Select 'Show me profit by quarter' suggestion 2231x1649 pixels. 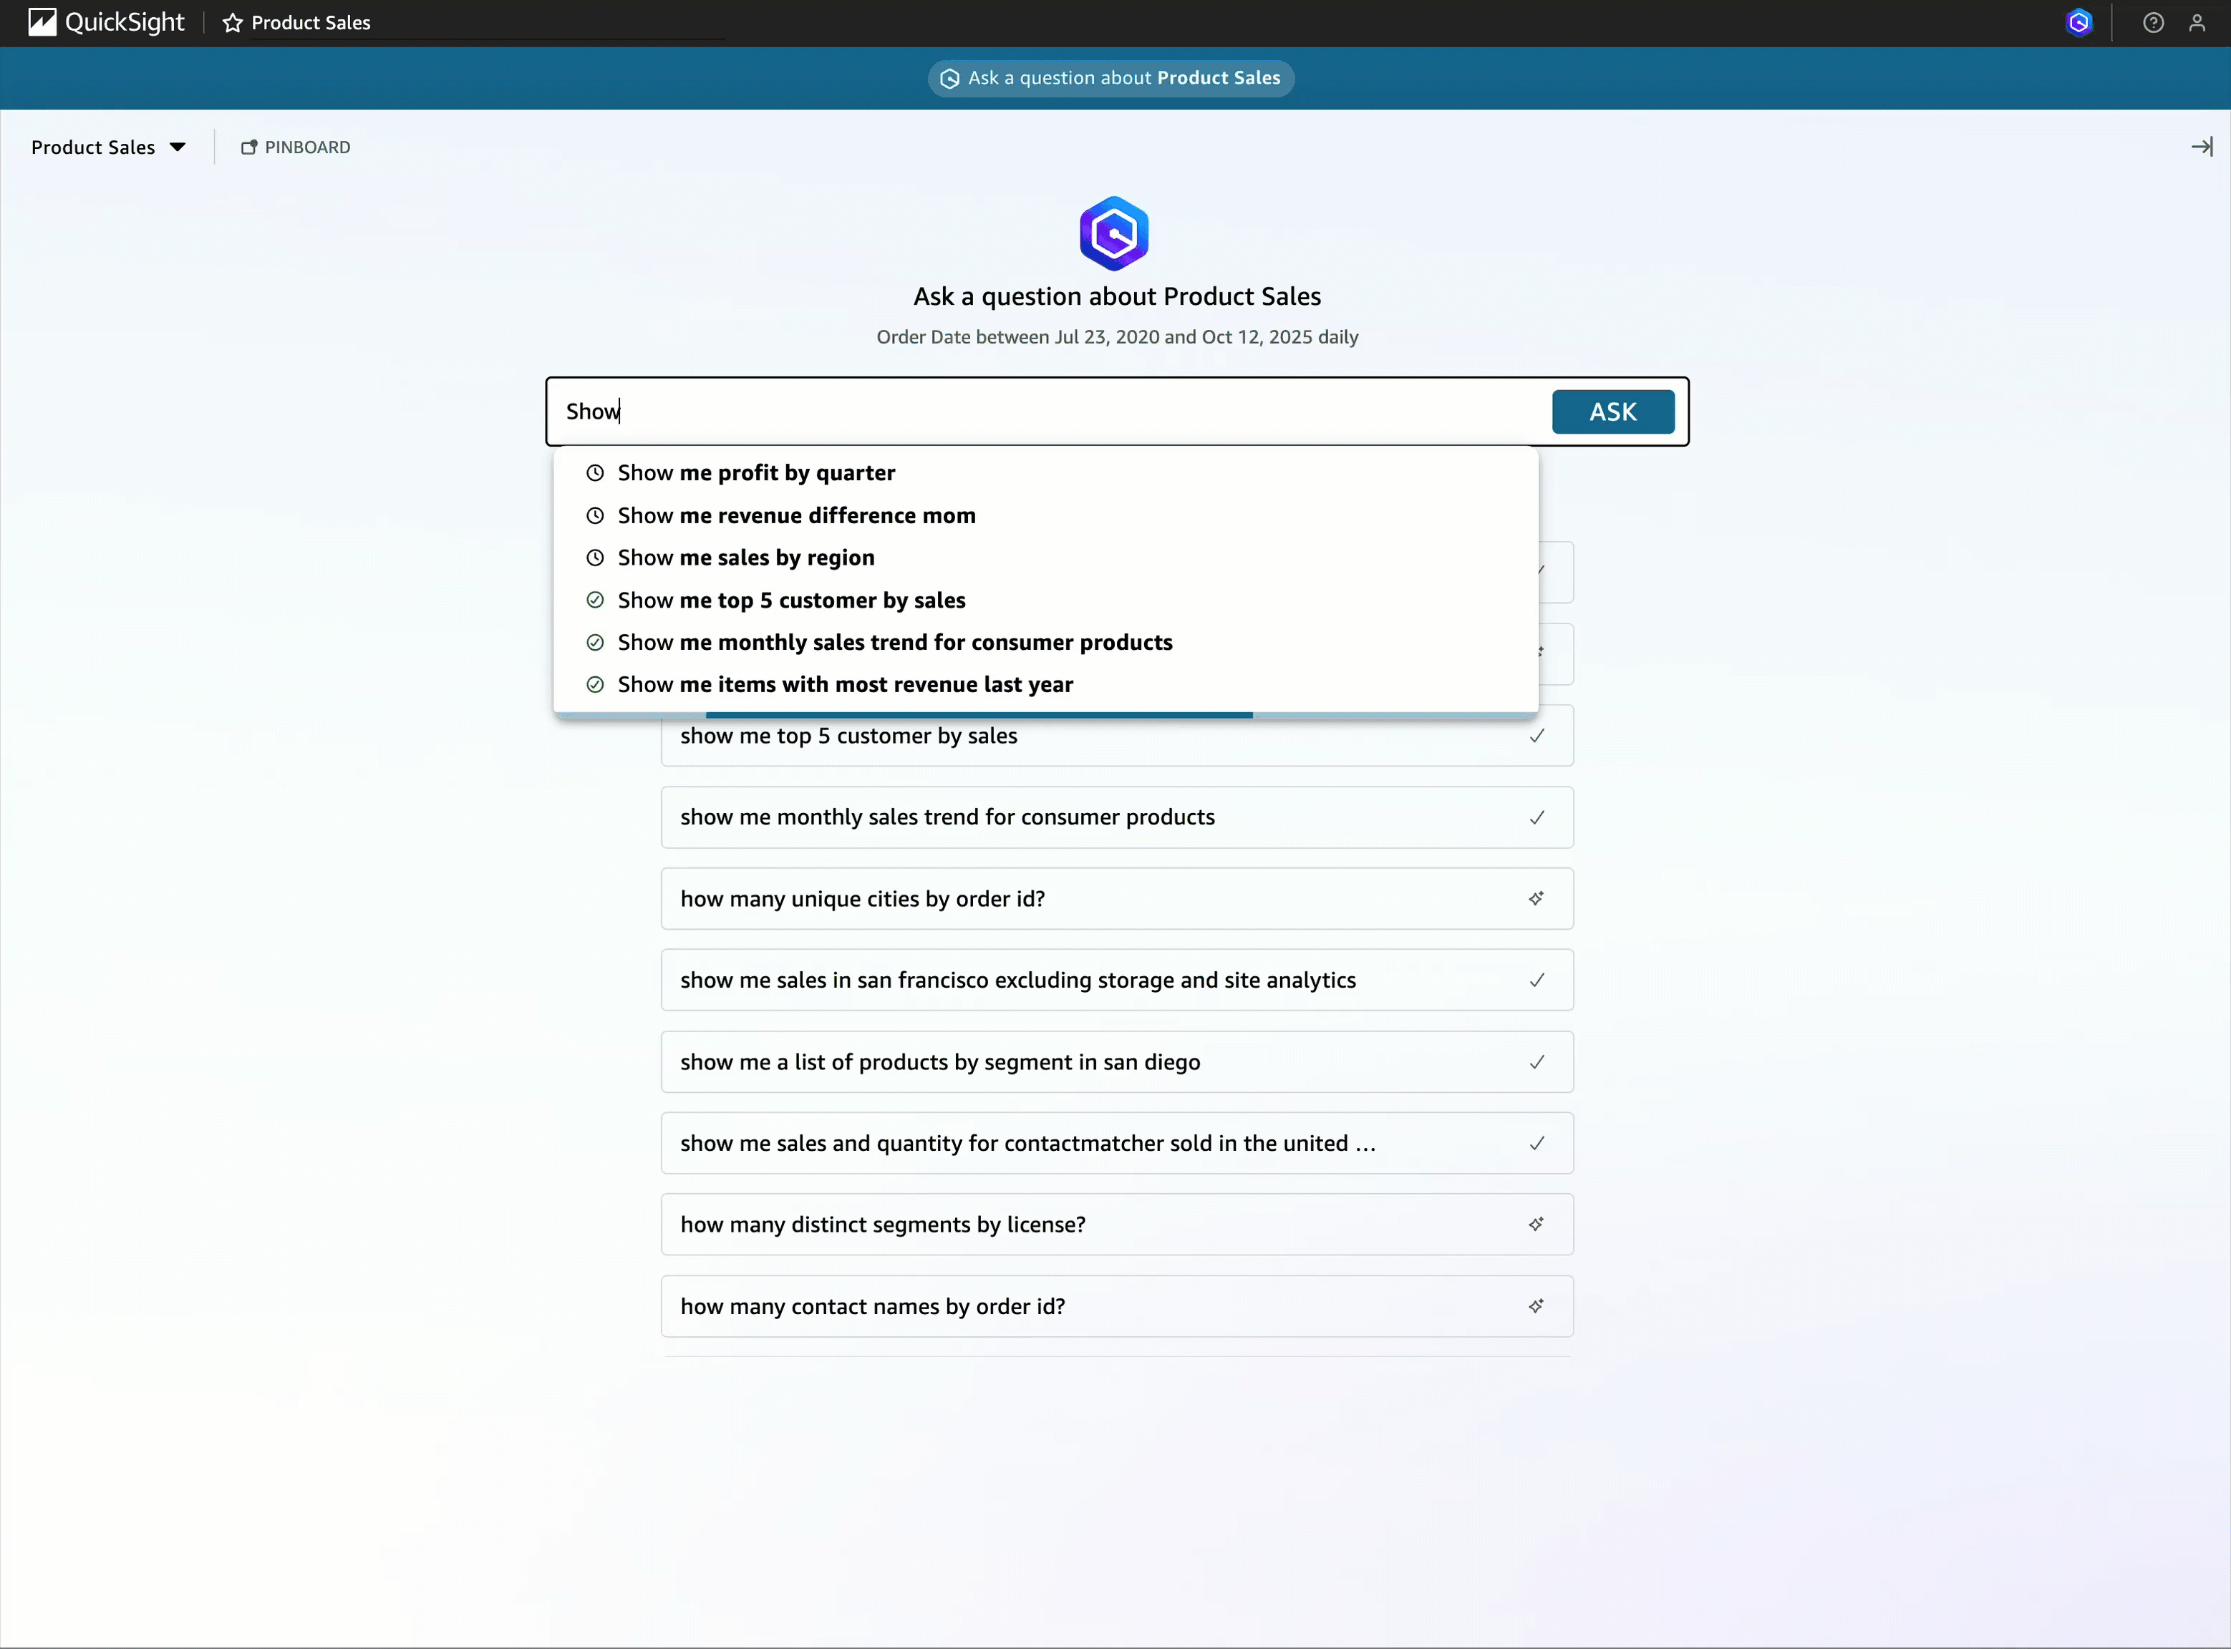point(755,473)
